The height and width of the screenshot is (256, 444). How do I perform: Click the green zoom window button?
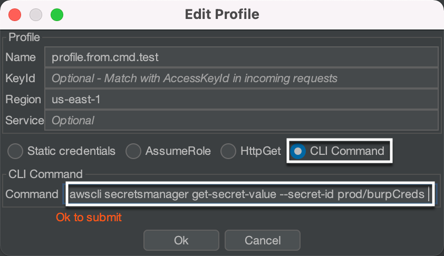(56, 14)
